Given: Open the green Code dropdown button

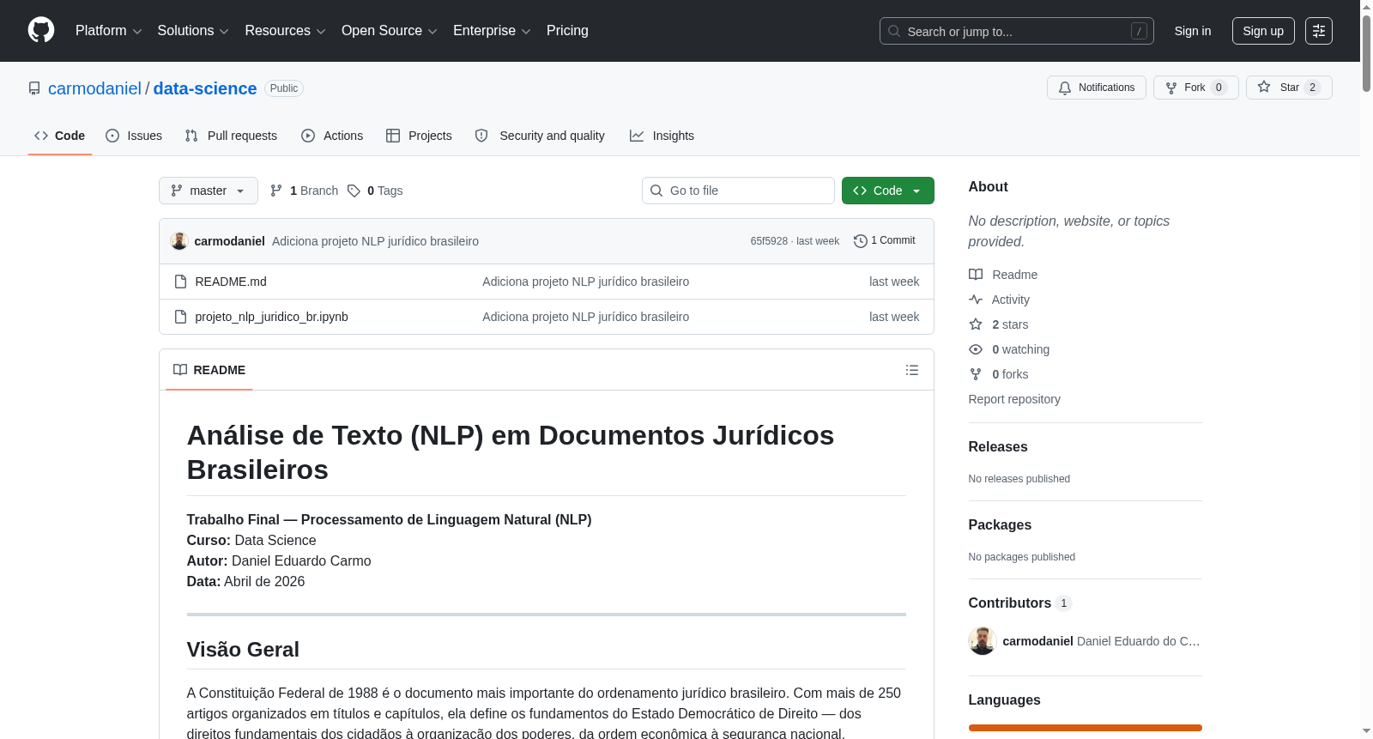Looking at the screenshot, I should coord(888,191).
